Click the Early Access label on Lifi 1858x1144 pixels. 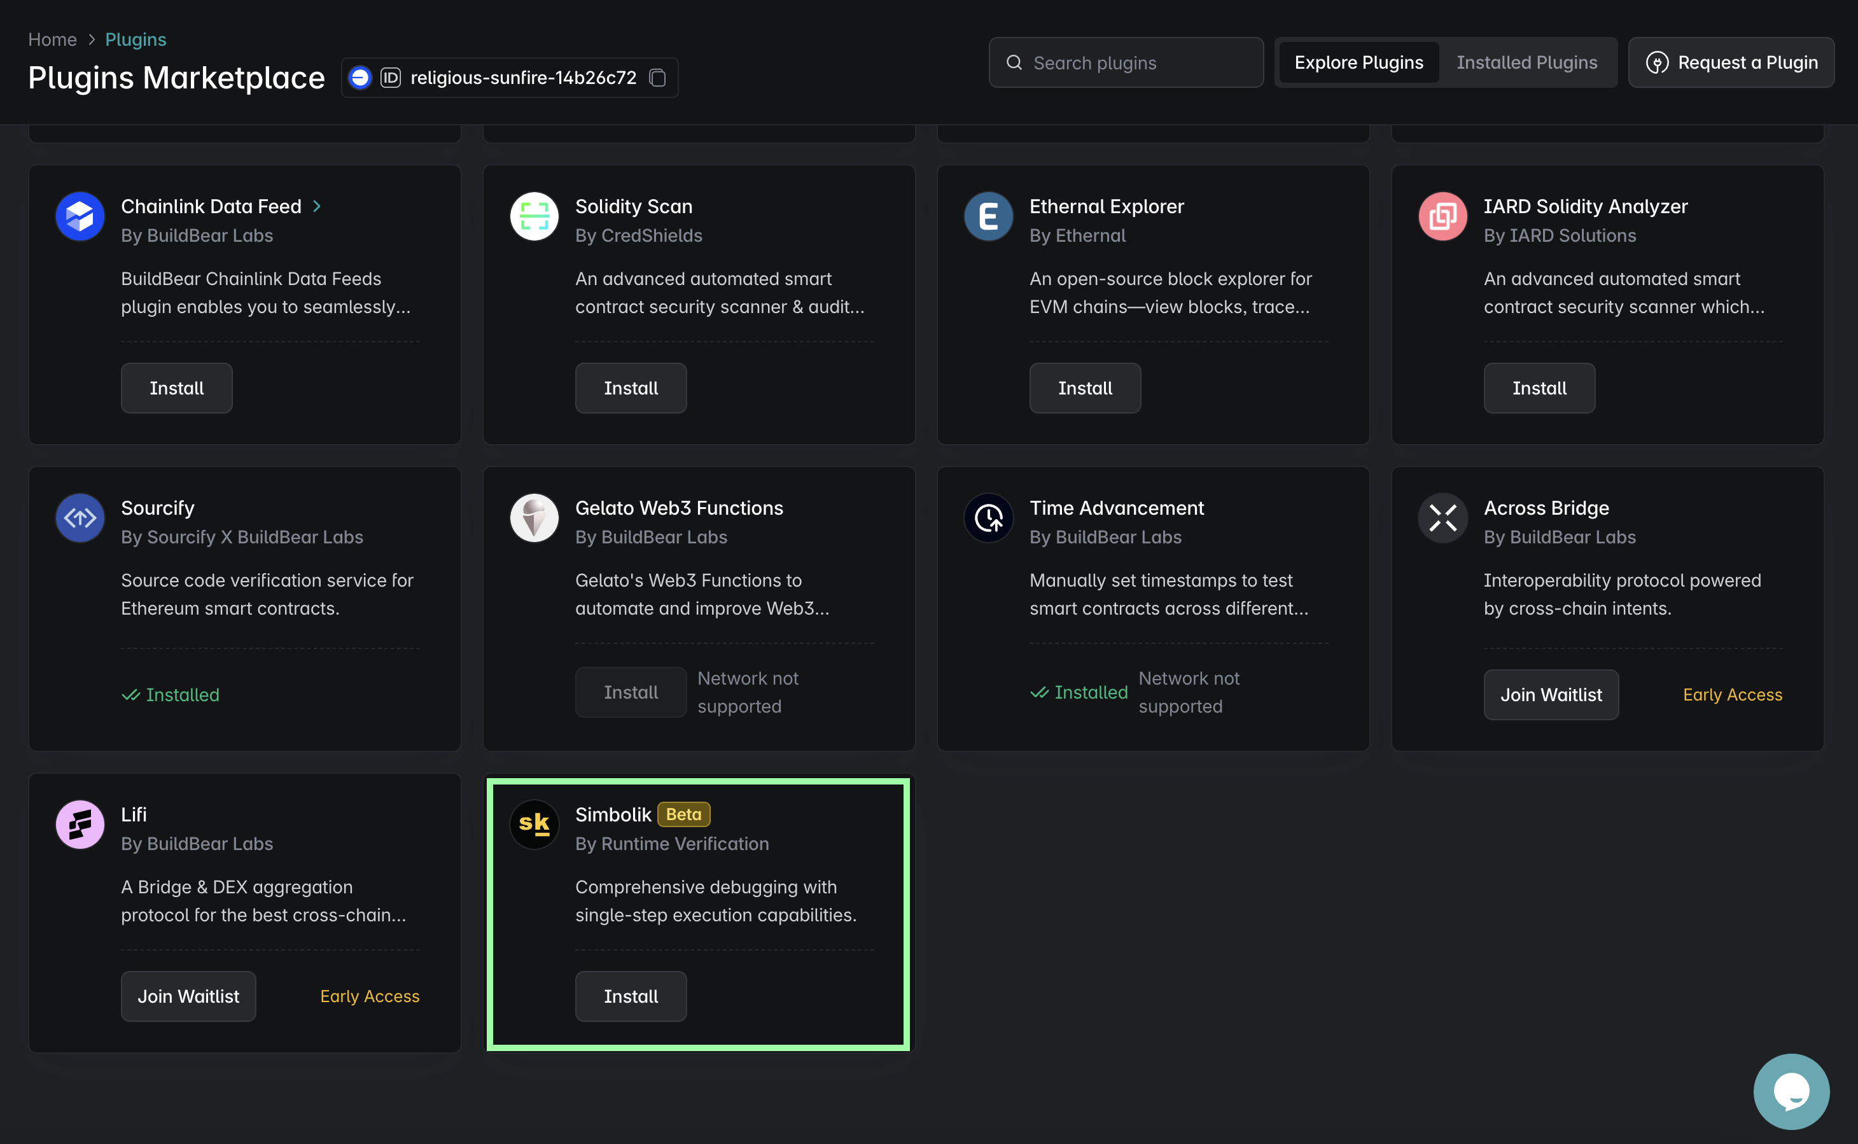point(369,996)
